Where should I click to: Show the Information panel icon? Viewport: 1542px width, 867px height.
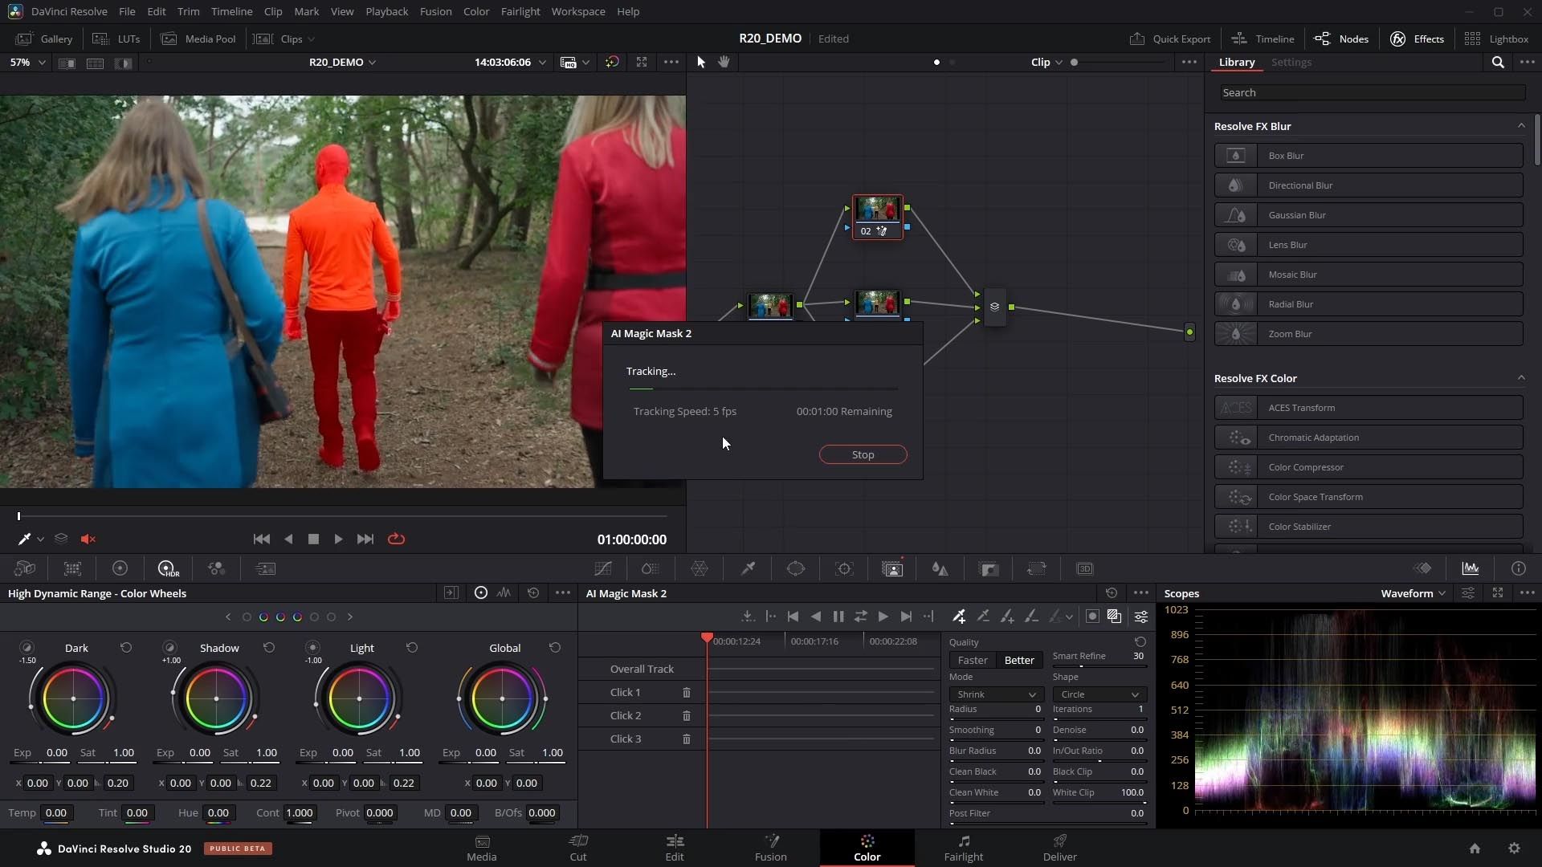click(x=1518, y=568)
